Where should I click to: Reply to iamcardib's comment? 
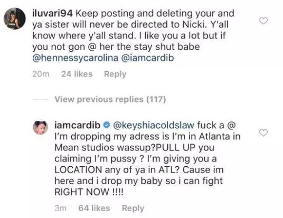click(133, 208)
